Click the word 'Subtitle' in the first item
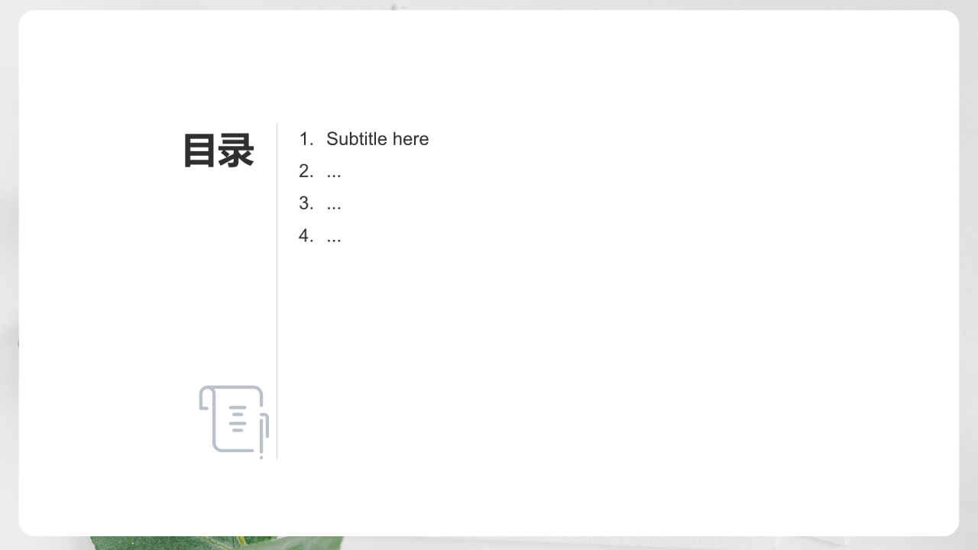 (357, 139)
